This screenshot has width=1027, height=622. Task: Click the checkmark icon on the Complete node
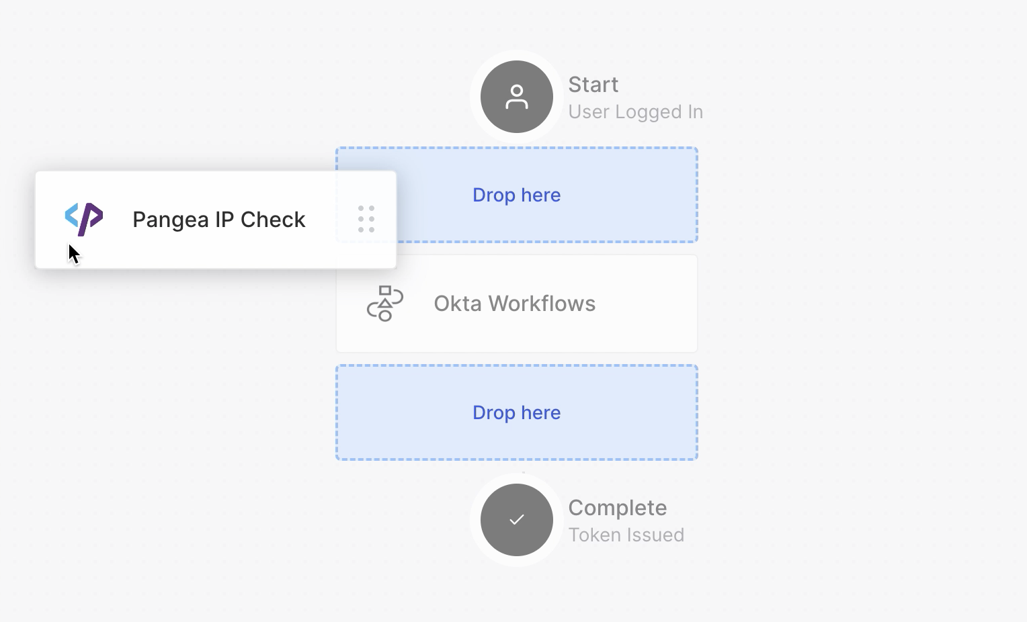pyautogui.click(x=516, y=519)
